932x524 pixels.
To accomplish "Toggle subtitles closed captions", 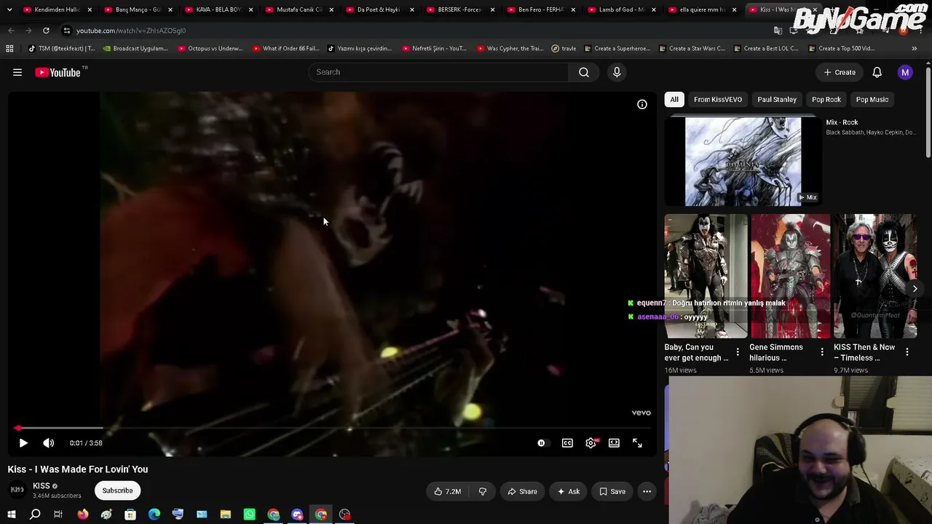I will click(567, 442).
